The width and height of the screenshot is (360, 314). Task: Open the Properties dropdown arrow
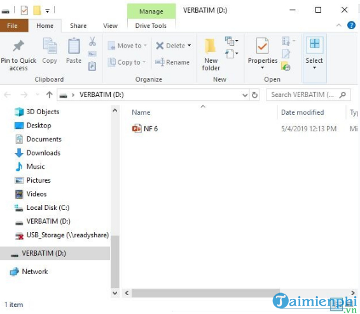(x=263, y=68)
